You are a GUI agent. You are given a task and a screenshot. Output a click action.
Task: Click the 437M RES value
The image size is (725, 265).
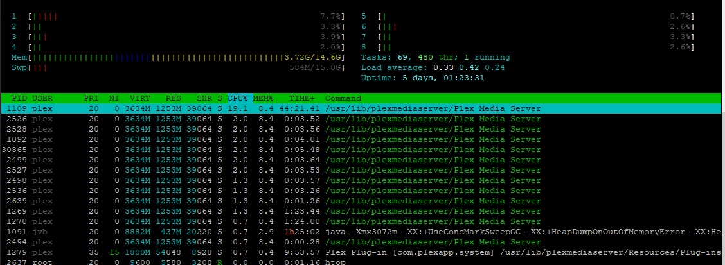coord(170,232)
